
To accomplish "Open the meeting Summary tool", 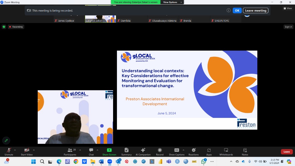I will point(126,152).
